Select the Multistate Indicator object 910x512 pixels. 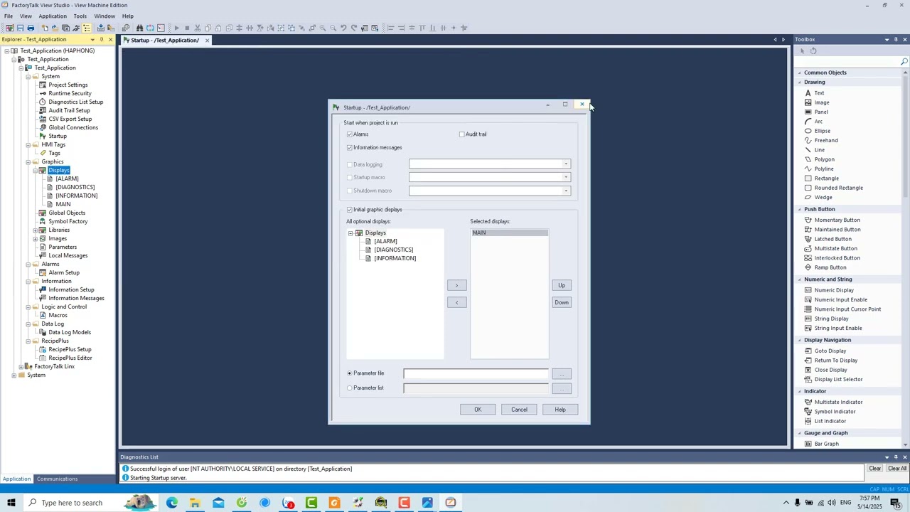[x=838, y=402]
